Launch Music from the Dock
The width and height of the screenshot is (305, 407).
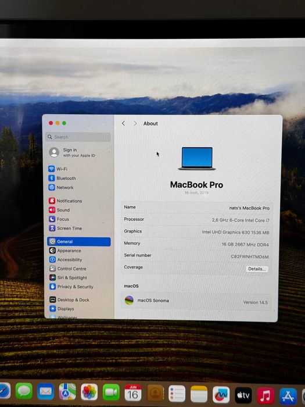(x=265, y=396)
